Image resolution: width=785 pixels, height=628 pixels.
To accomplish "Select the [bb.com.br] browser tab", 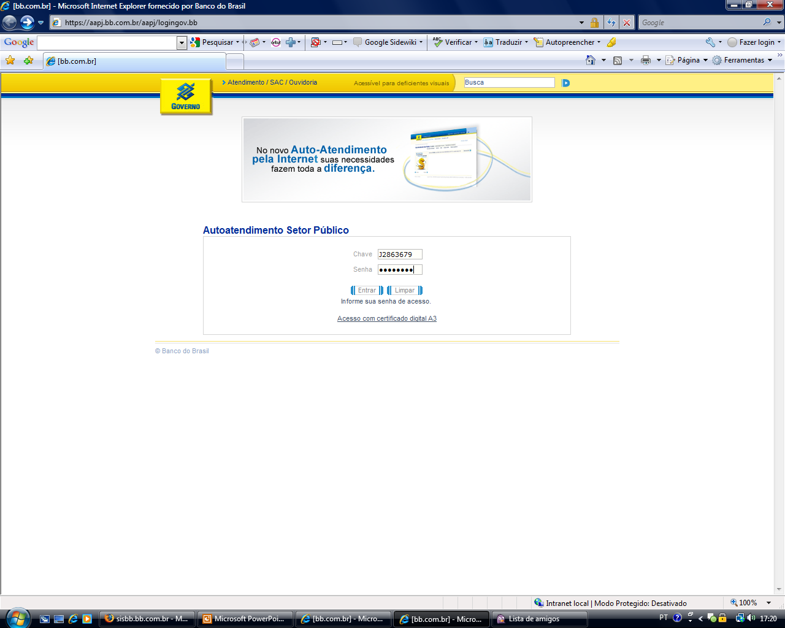I will [134, 61].
